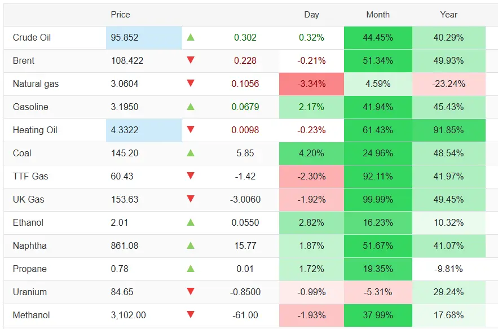Click the red down arrow for TTF Gas
Viewport: 498px width, 329px height.
191,176
